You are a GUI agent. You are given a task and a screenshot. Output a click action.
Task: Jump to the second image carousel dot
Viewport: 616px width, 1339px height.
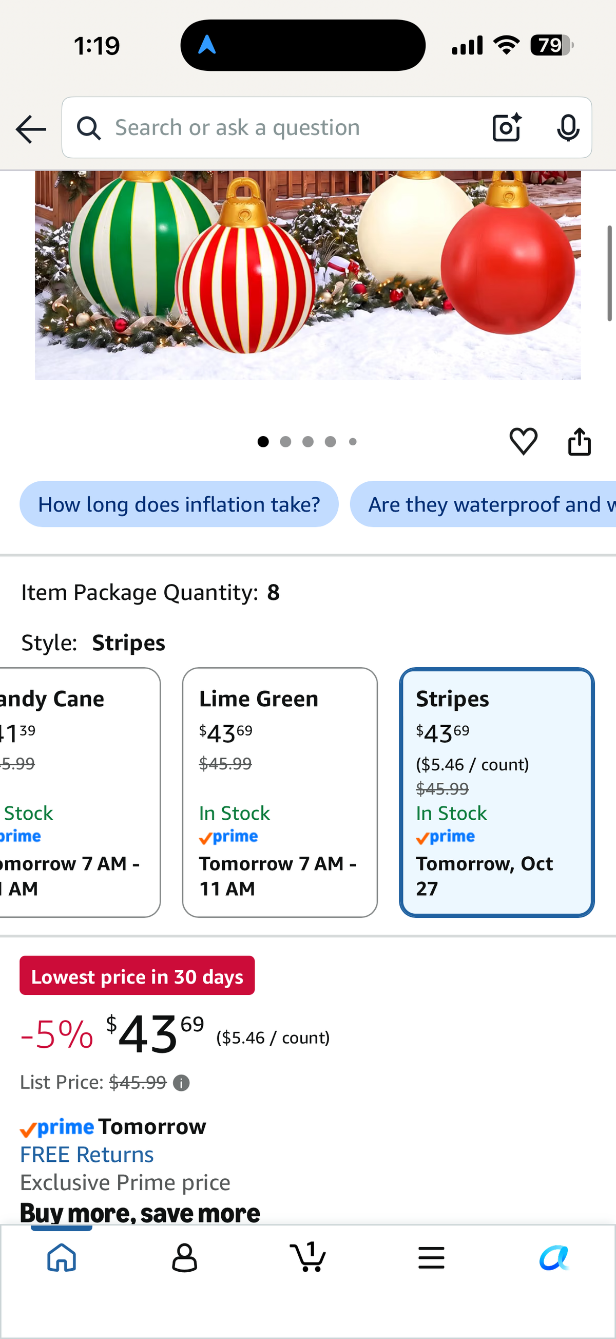click(x=285, y=442)
